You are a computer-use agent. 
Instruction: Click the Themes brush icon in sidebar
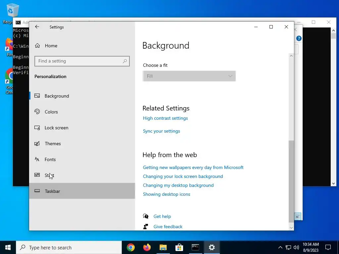37,144
